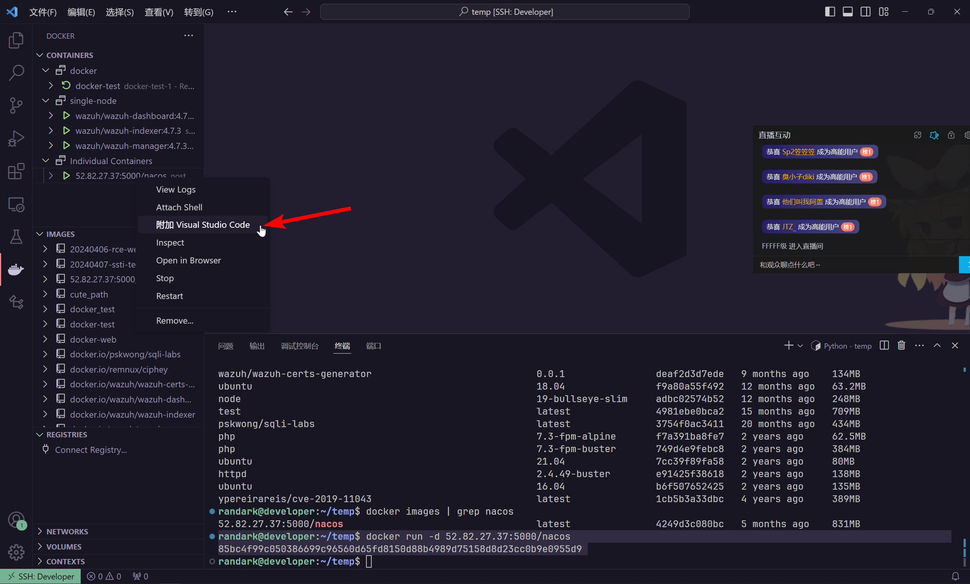Switch to the 端口 panel tab
Viewport: 970px width, 584px height.
(373, 346)
